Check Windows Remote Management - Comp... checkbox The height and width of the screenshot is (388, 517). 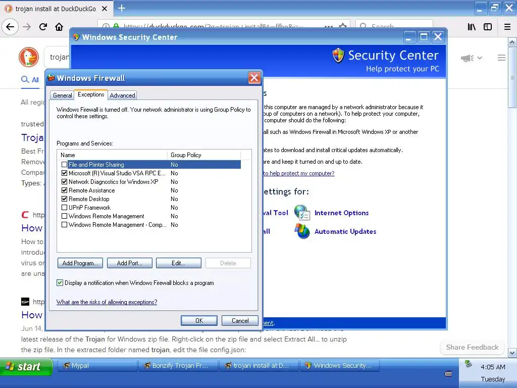coord(64,224)
